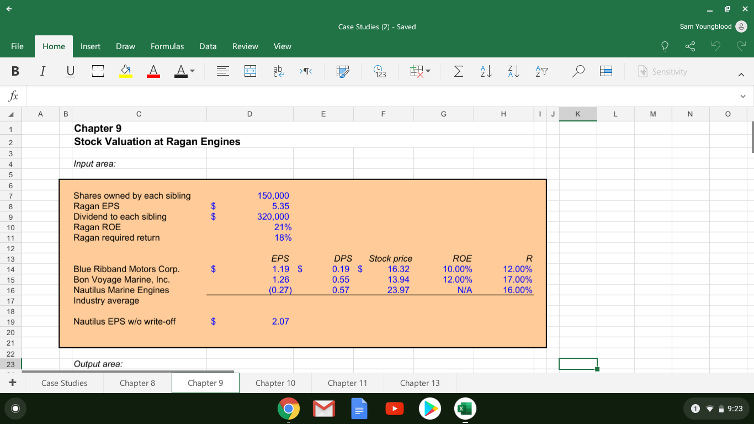Image resolution: width=754 pixels, height=424 pixels.
Task: Click the Redo arrow
Action: coord(740,46)
